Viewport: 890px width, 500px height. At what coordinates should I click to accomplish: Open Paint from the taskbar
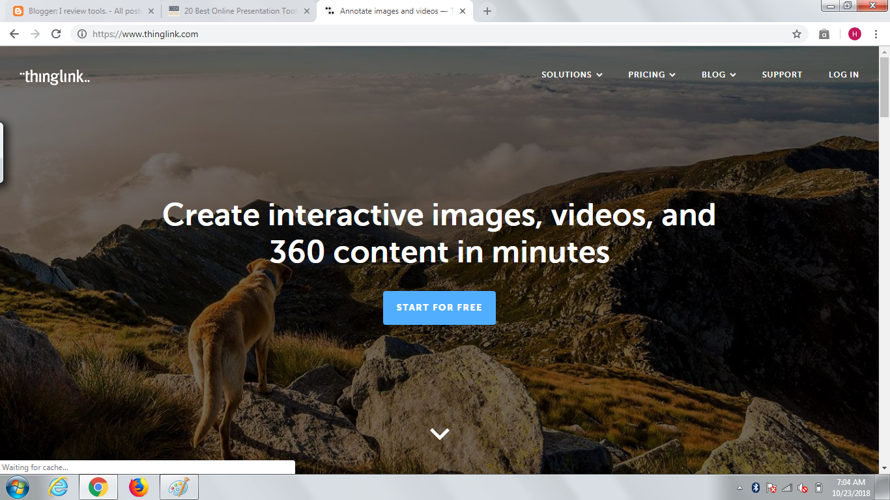pos(178,486)
